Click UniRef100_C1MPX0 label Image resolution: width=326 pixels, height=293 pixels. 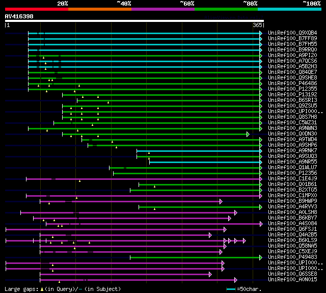pyautogui.click(x=292, y=196)
